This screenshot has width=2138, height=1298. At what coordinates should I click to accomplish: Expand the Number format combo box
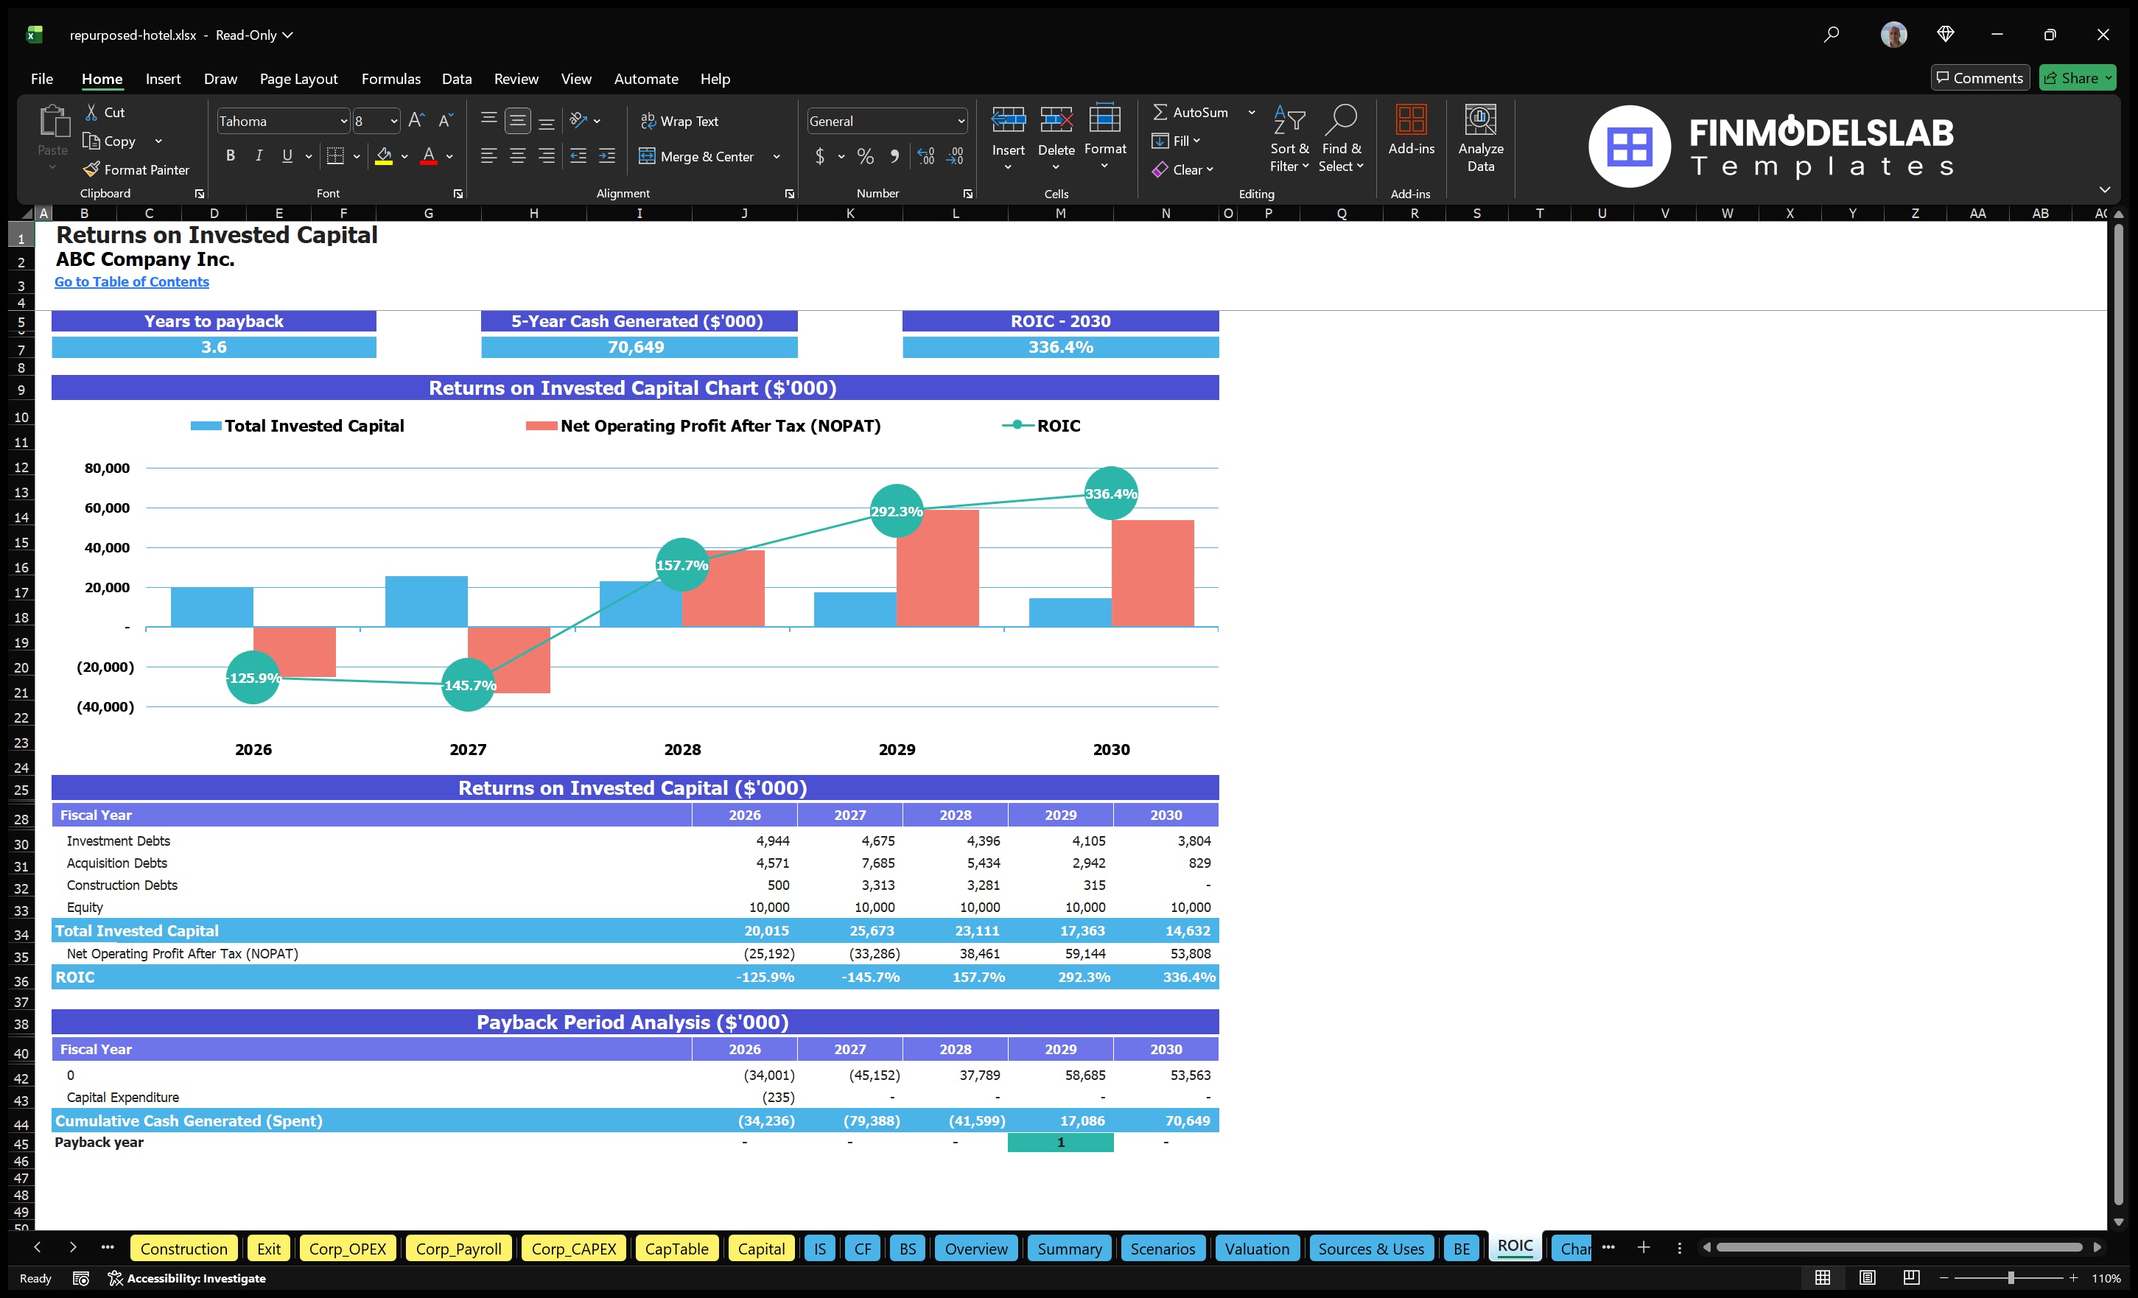pos(961,121)
